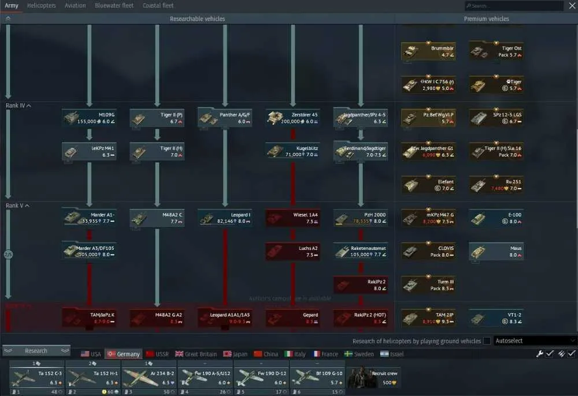Switch nation to USSR

coord(157,354)
